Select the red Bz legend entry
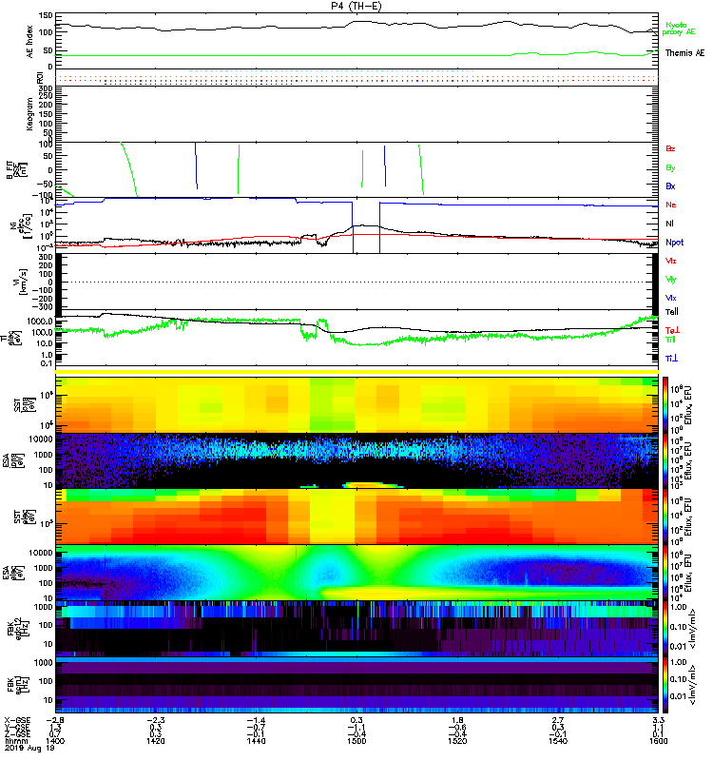The image size is (713, 761). pos(670,148)
